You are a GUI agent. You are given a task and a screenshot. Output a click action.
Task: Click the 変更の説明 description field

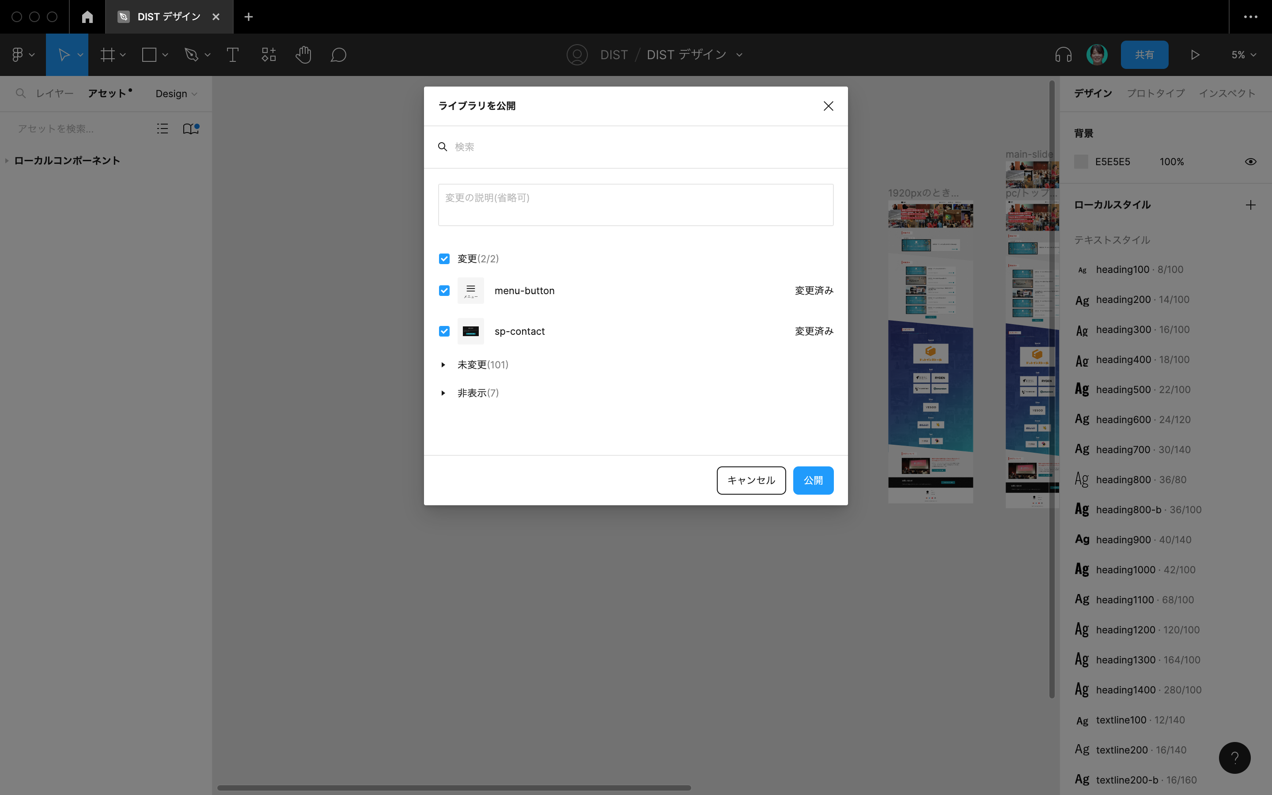pyautogui.click(x=636, y=204)
